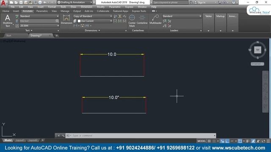This screenshot has height=152, width=271.
Task: Switch to the Home ribbon tab
Action: tap(6, 11)
